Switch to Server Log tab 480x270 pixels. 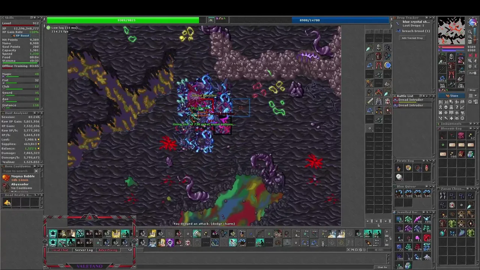click(84, 250)
